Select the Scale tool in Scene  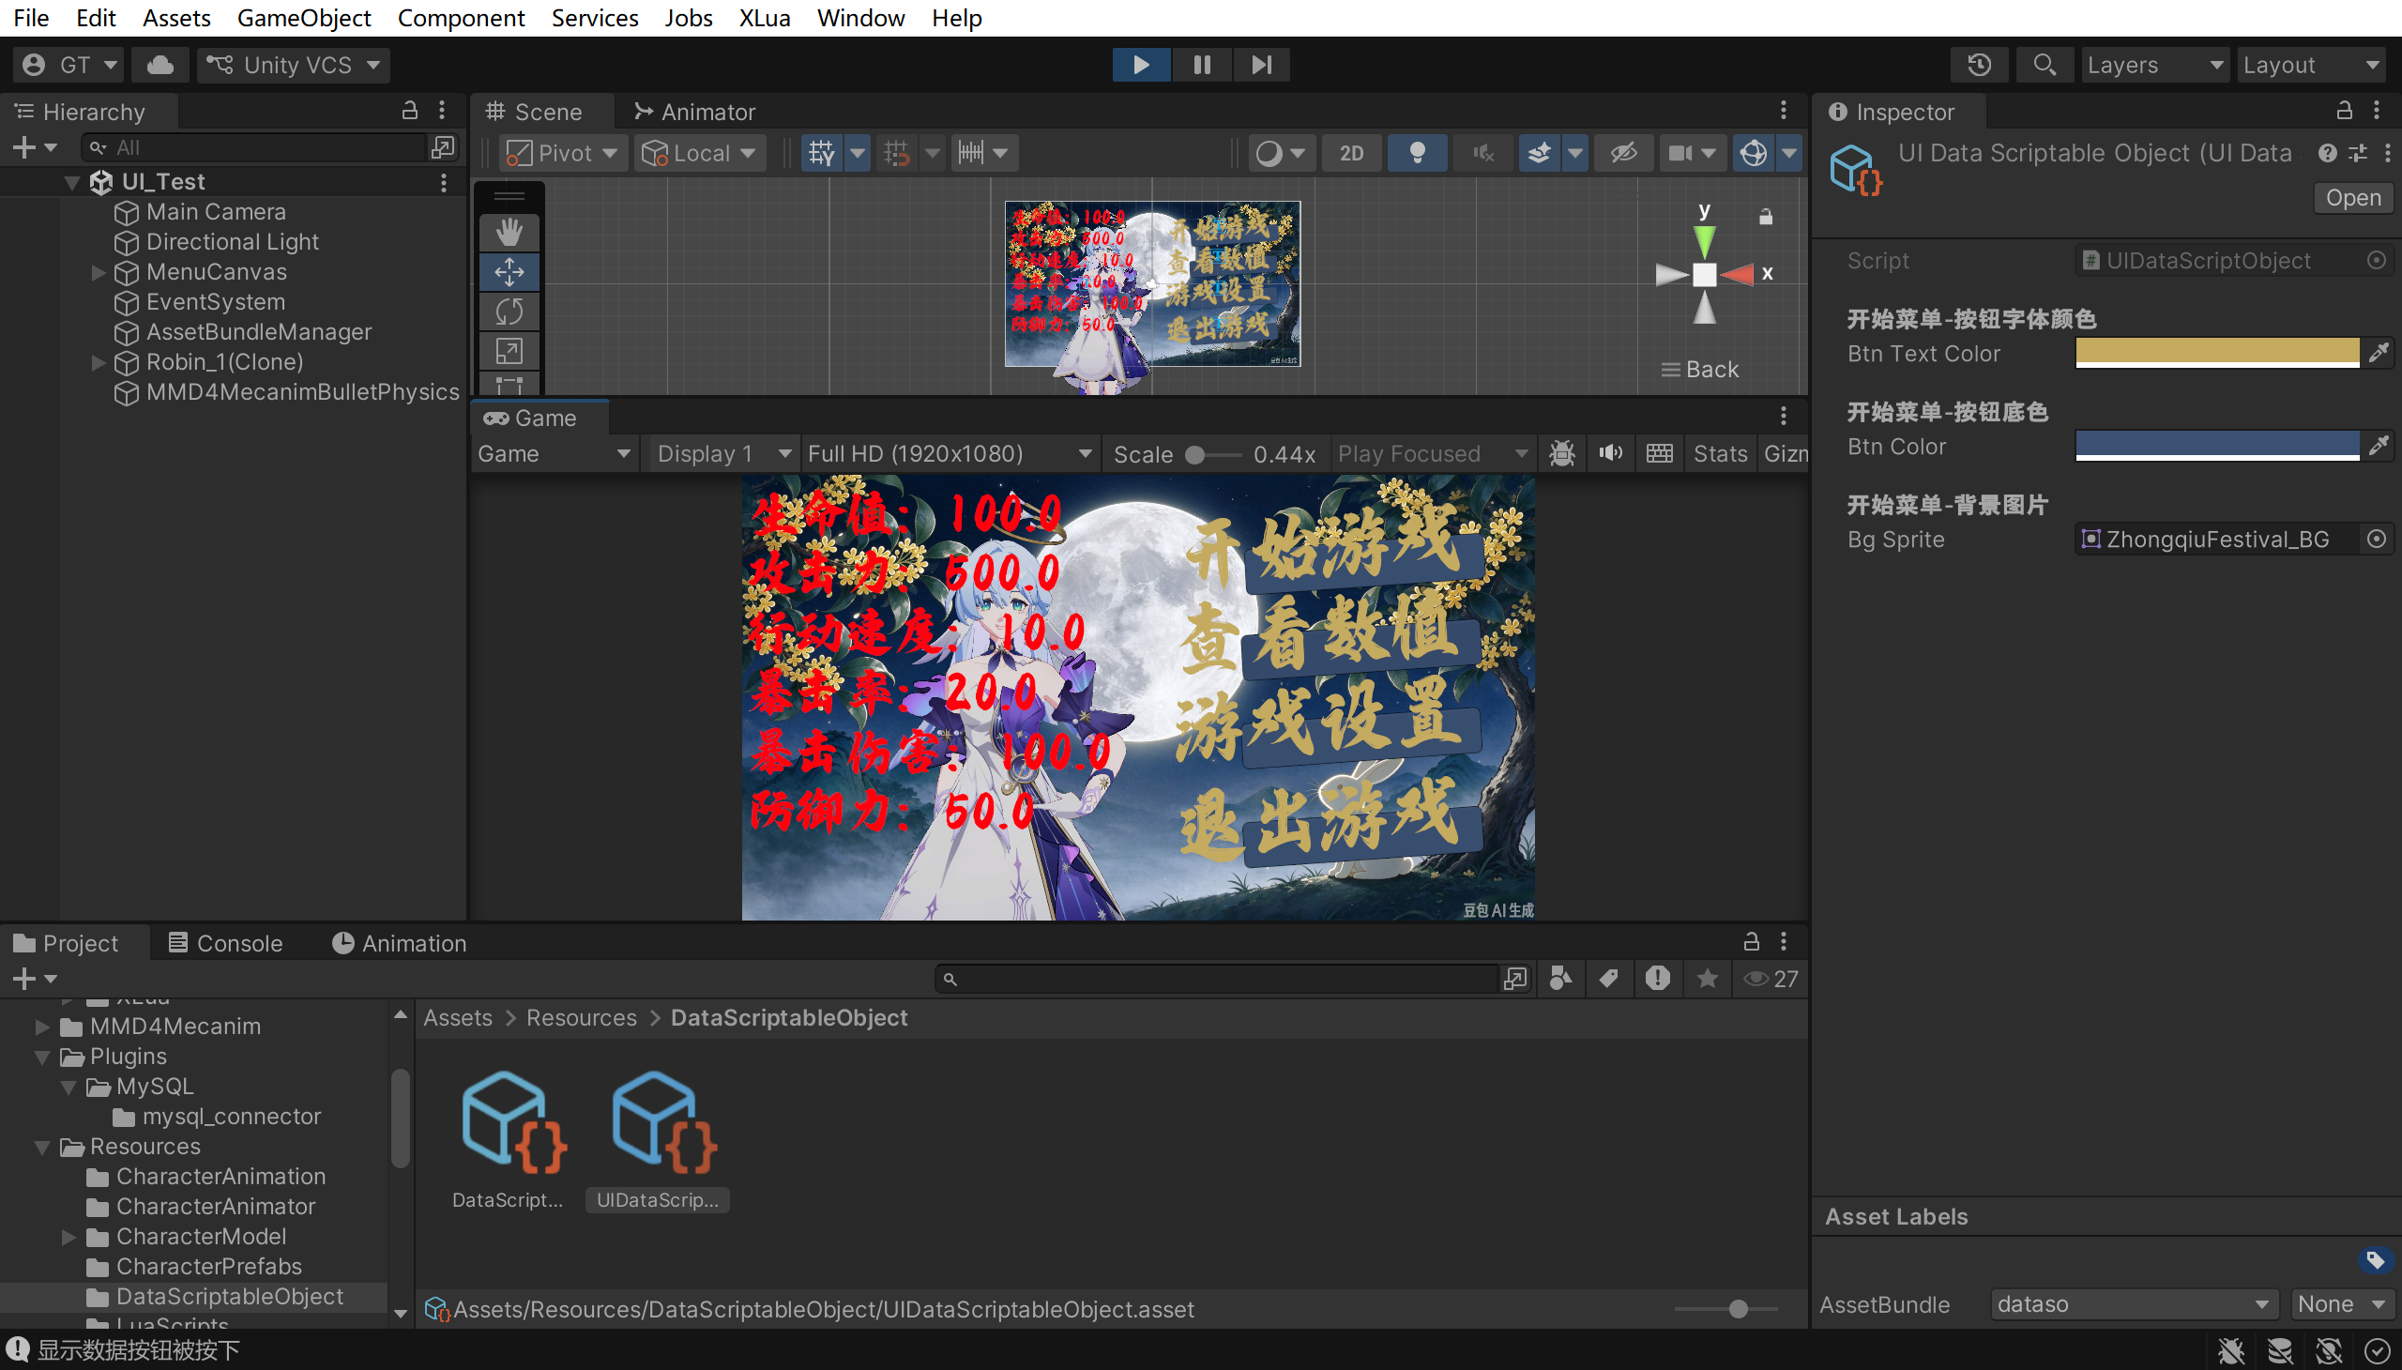[x=509, y=351]
